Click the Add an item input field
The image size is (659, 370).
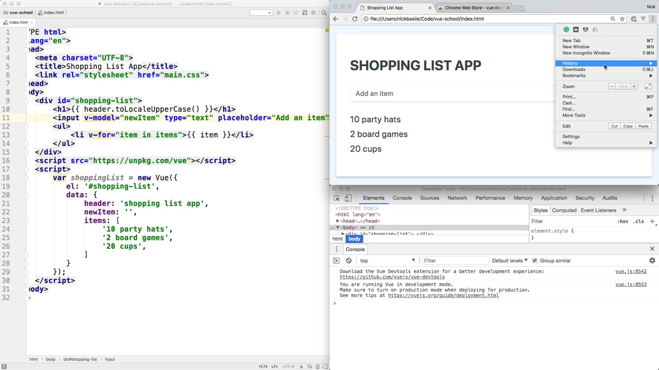453,94
